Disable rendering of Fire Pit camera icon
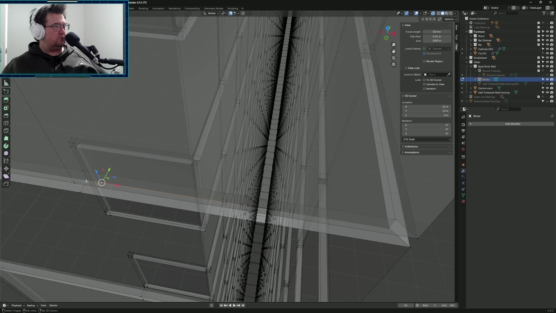Image resolution: width=556 pixels, height=313 pixels. point(552,53)
